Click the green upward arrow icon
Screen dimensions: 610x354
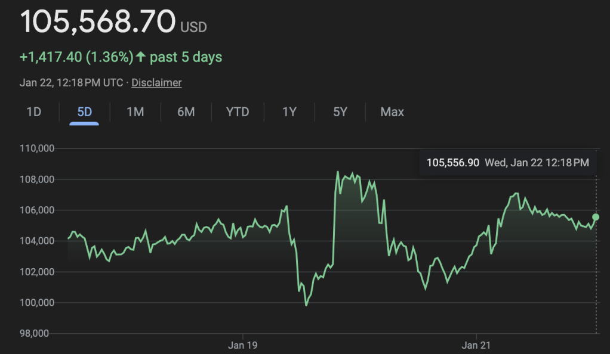tap(141, 57)
